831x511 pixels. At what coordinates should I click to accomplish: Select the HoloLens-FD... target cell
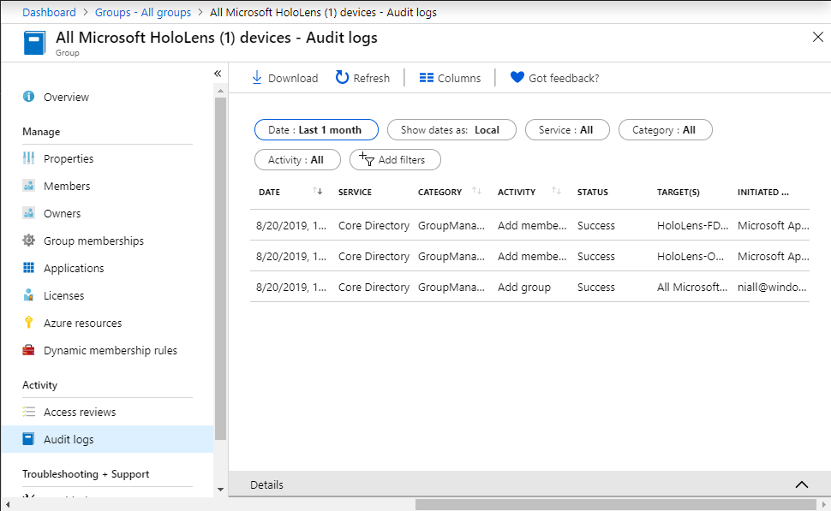(693, 226)
